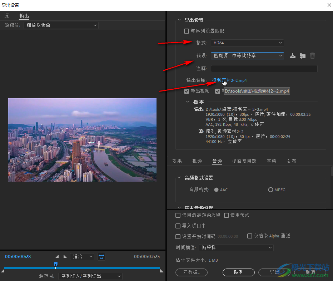Click the set in point triangle
Screen dimensions: 333x281
(57, 257)
